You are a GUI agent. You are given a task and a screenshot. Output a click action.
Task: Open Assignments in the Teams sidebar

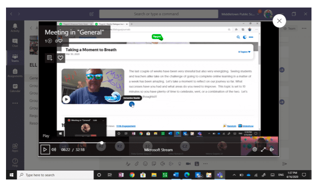pyautogui.click(x=15, y=73)
